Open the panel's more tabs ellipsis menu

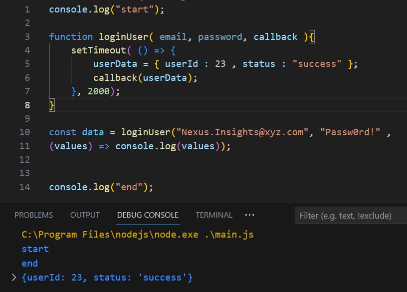coord(249,215)
